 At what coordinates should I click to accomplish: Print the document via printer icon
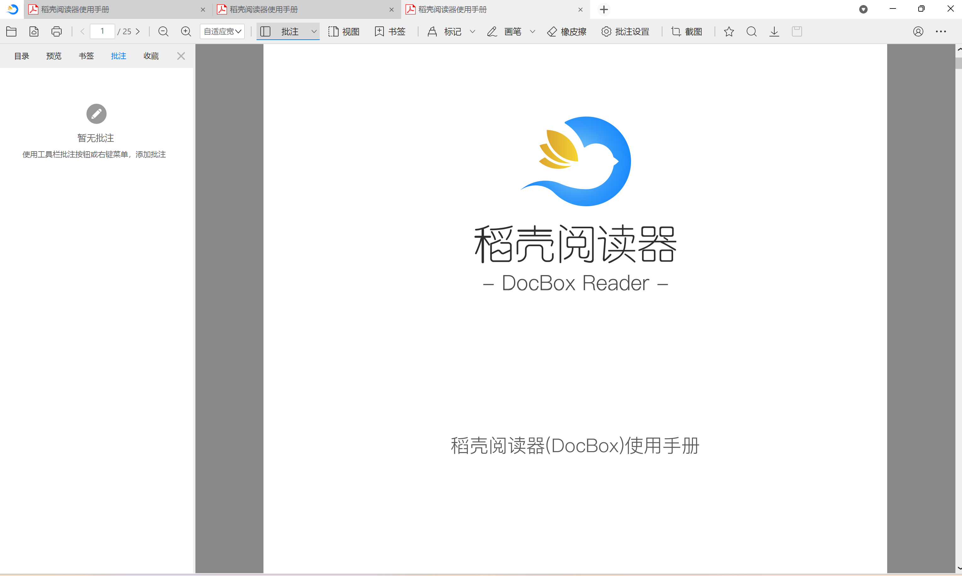click(57, 31)
